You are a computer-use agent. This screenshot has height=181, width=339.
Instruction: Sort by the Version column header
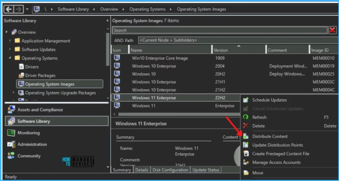point(239,50)
